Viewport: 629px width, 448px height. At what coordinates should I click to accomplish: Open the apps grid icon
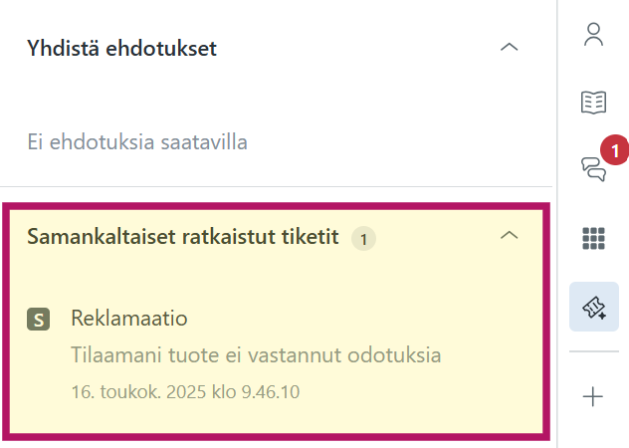[594, 238]
